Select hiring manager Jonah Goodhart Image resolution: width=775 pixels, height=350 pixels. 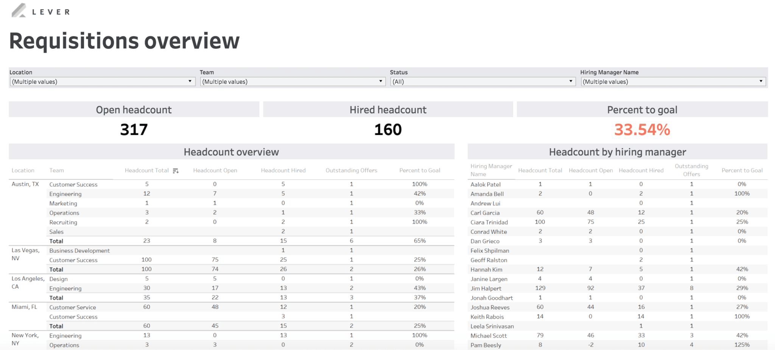(x=492, y=298)
